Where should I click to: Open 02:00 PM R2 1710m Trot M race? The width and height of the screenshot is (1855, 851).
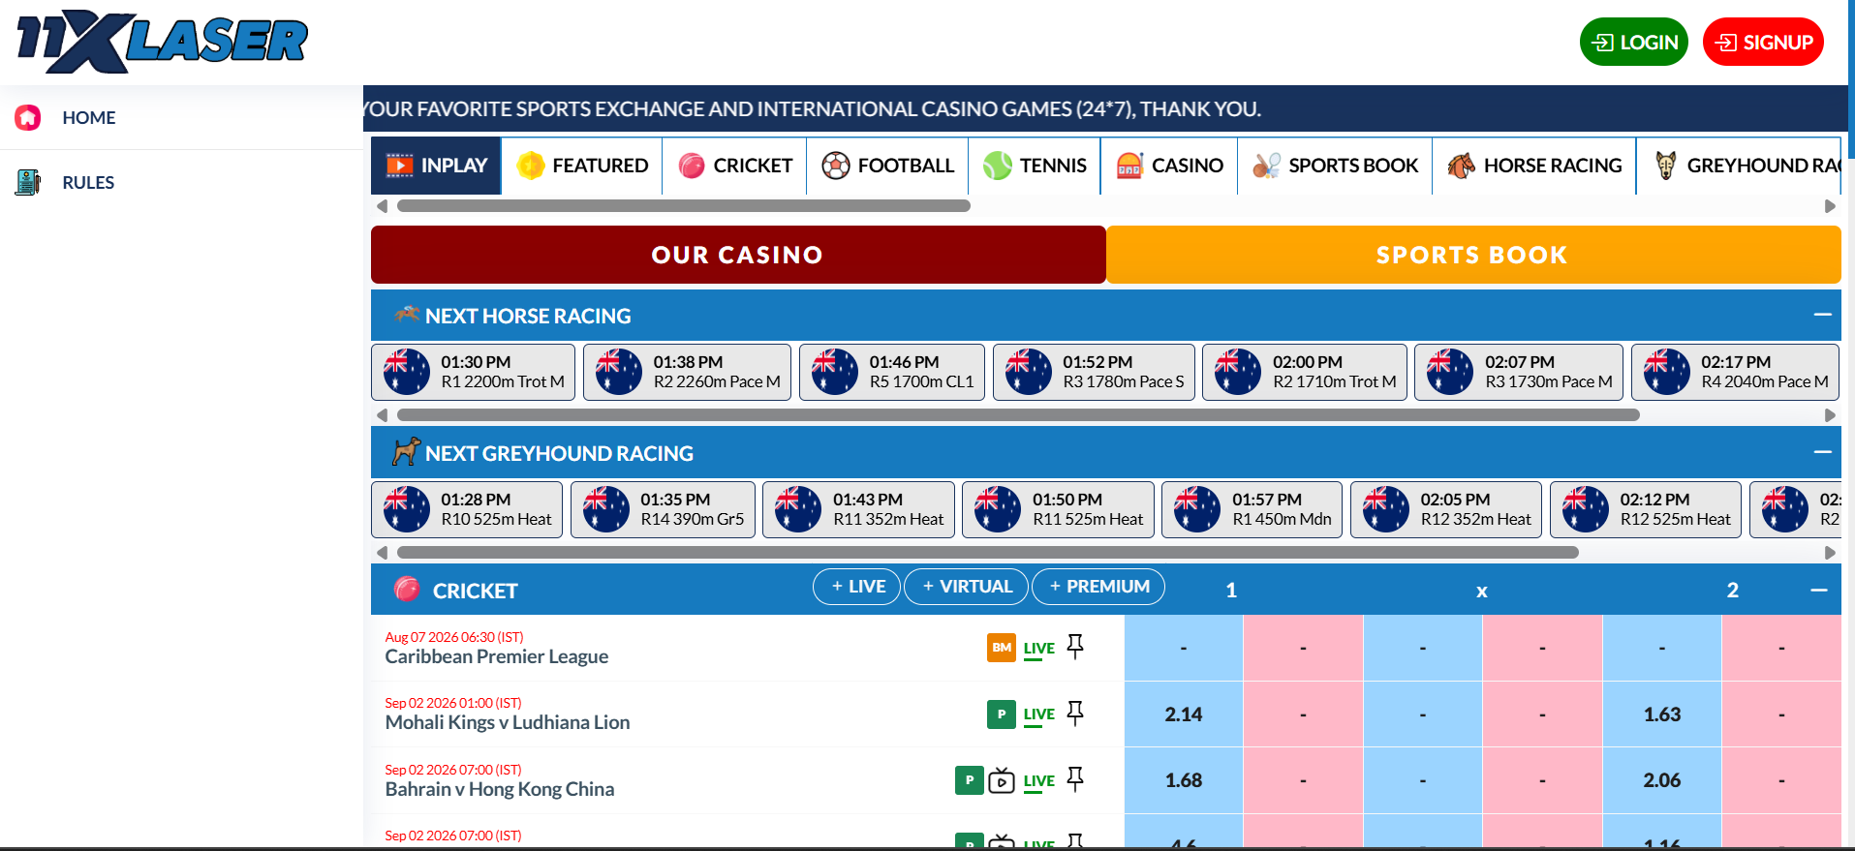(1305, 372)
